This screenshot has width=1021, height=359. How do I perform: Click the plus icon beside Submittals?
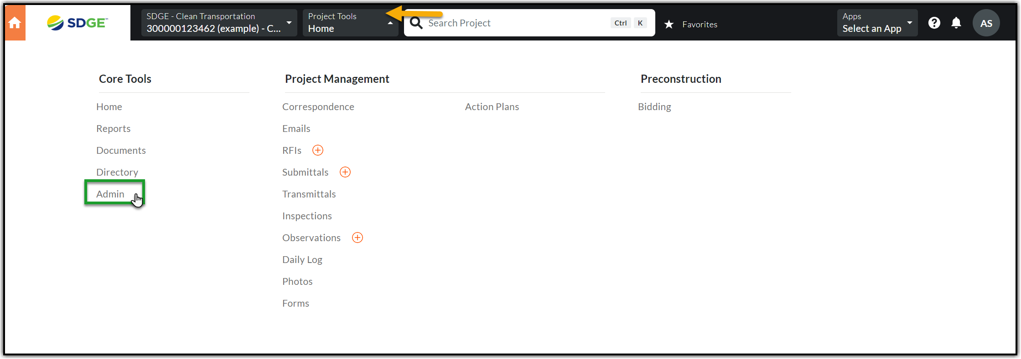(x=345, y=172)
